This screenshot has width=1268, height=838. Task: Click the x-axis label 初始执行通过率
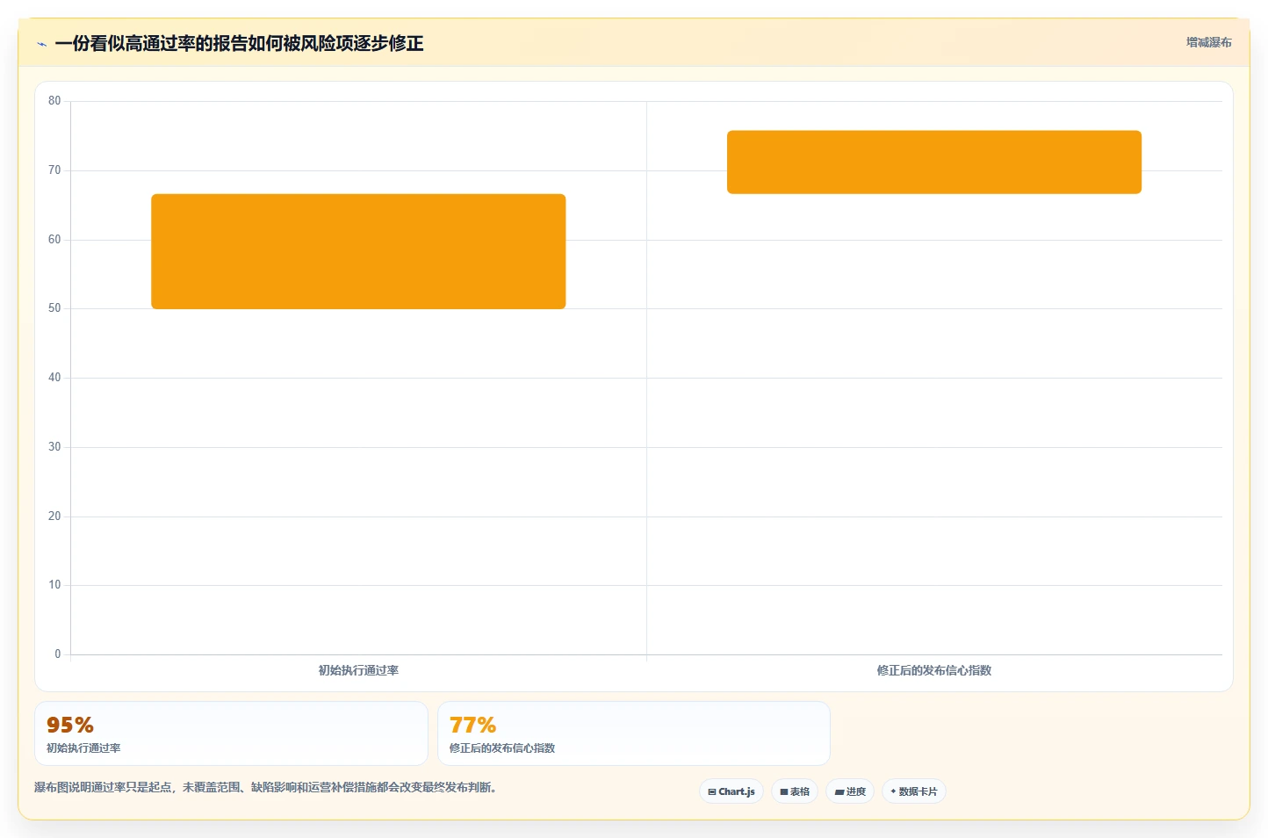point(358,670)
